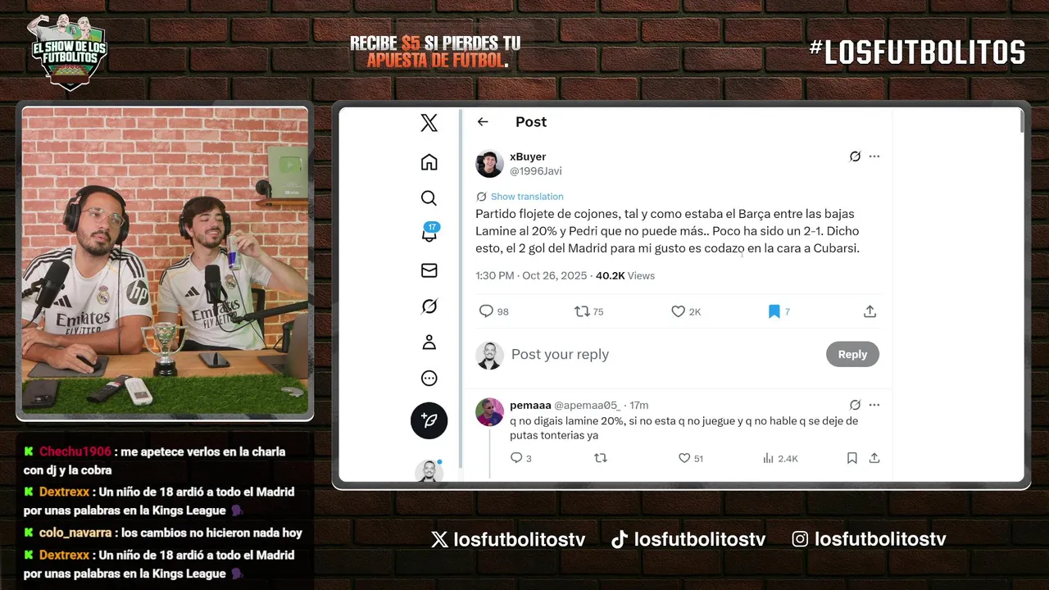Open Grok action on xBuyer's post
The height and width of the screenshot is (590, 1049).
[855, 156]
